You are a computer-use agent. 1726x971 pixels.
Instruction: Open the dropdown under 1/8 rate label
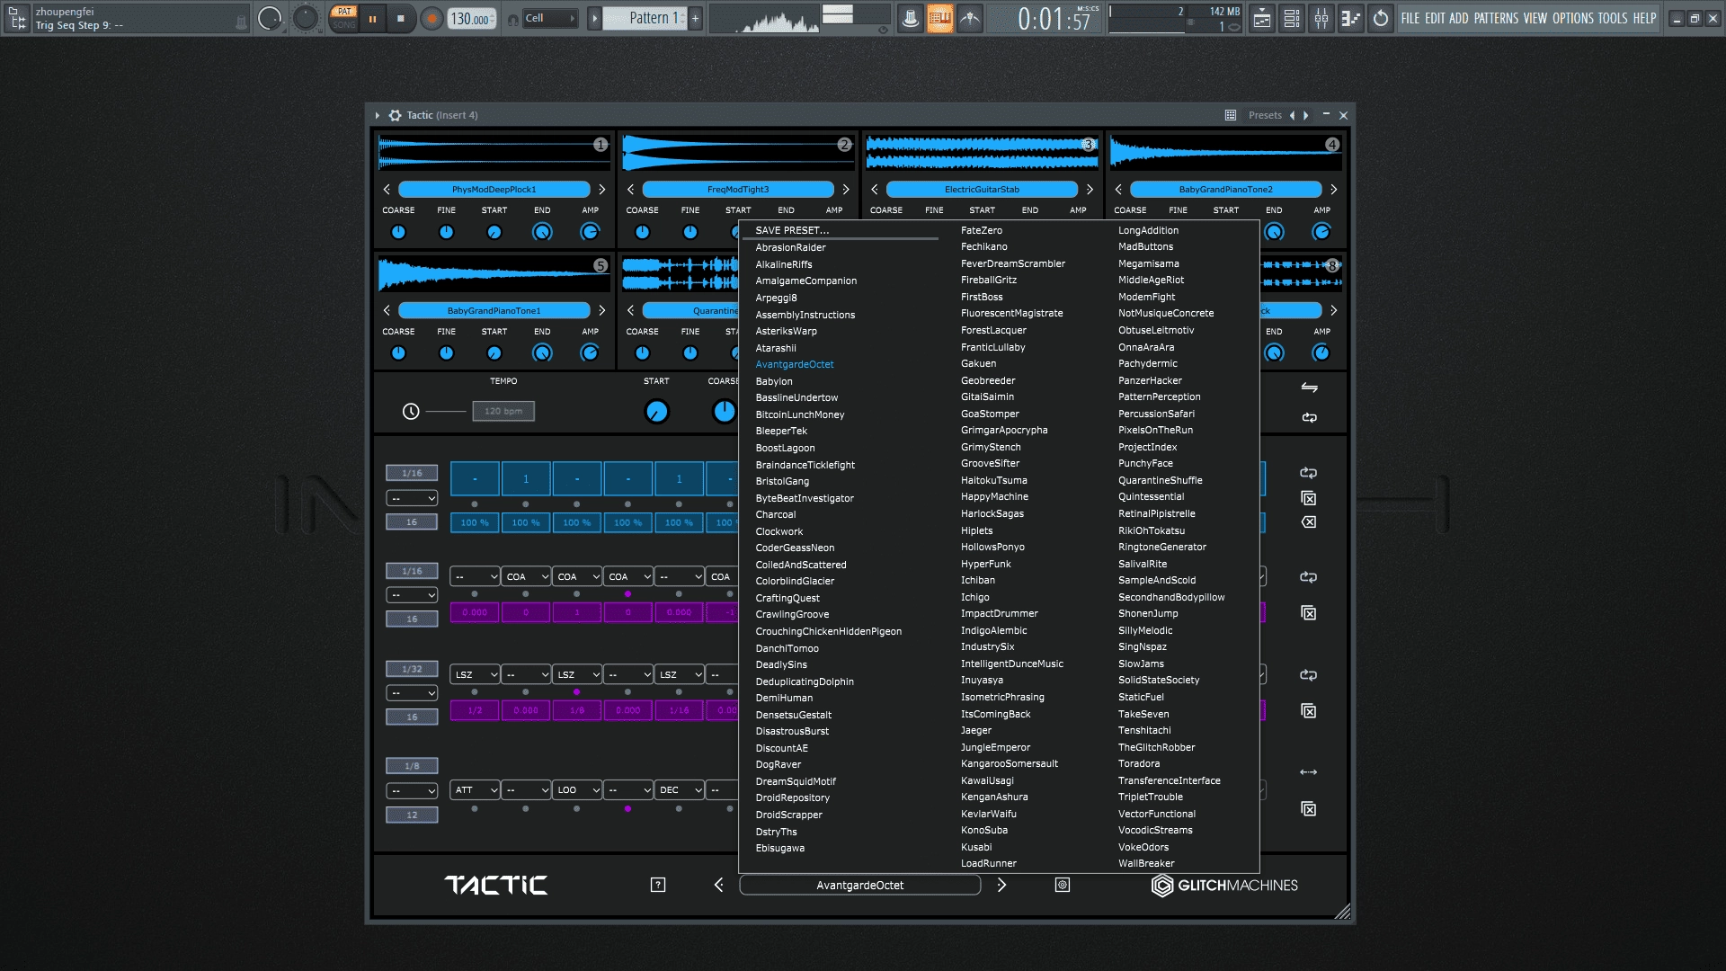[x=412, y=791]
